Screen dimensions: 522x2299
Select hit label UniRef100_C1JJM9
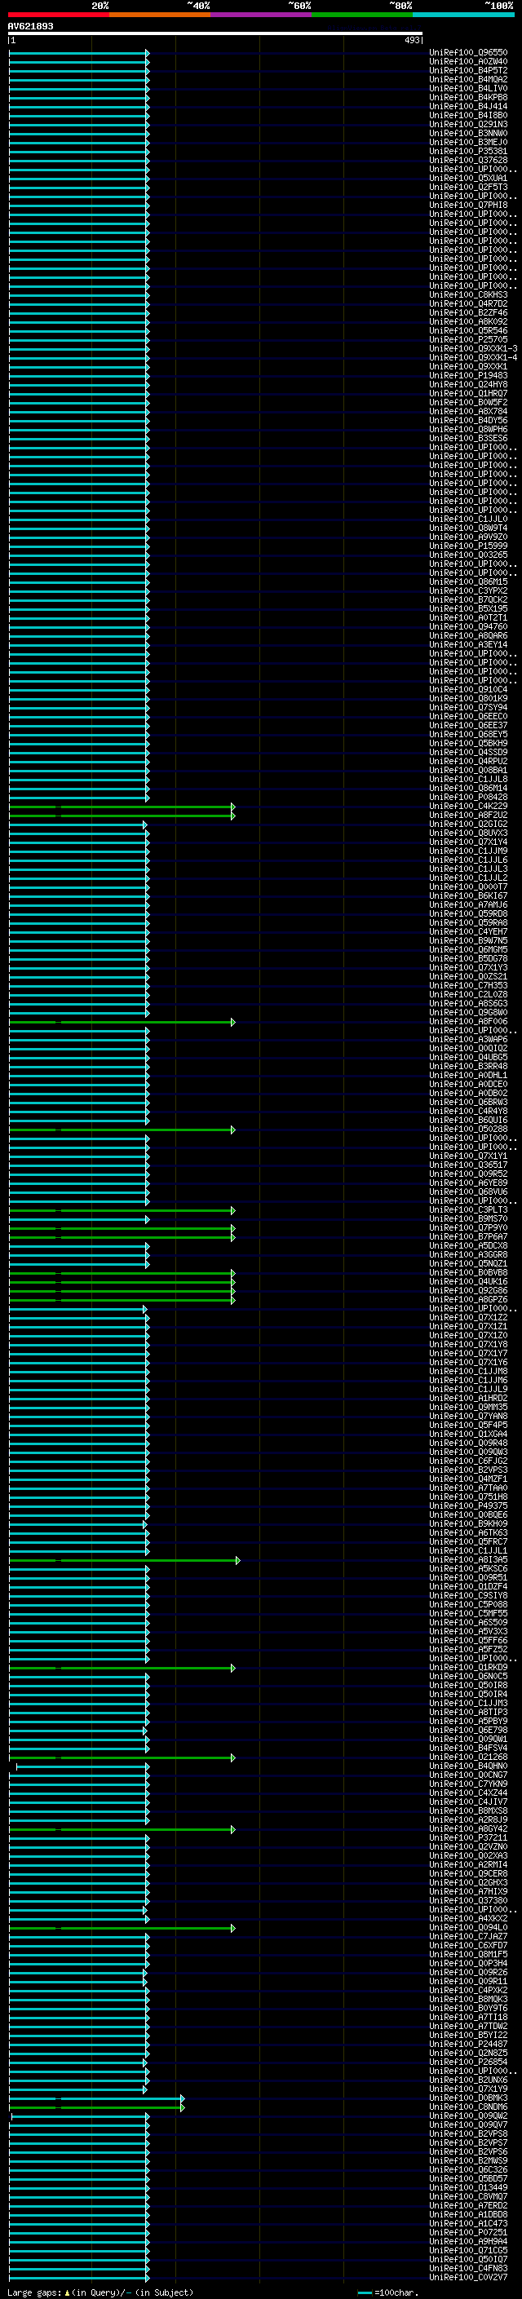pos(468,851)
